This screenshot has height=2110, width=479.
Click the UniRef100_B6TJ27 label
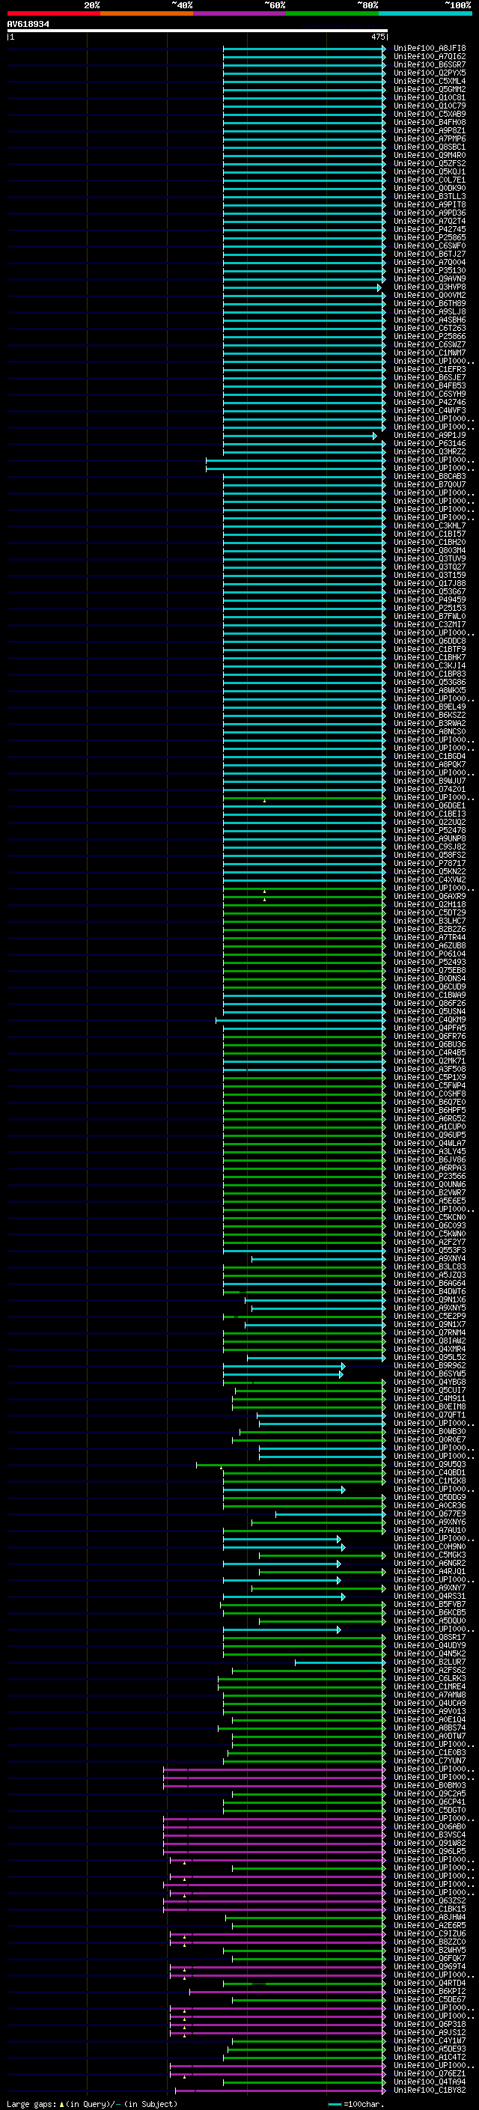(430, 254)
